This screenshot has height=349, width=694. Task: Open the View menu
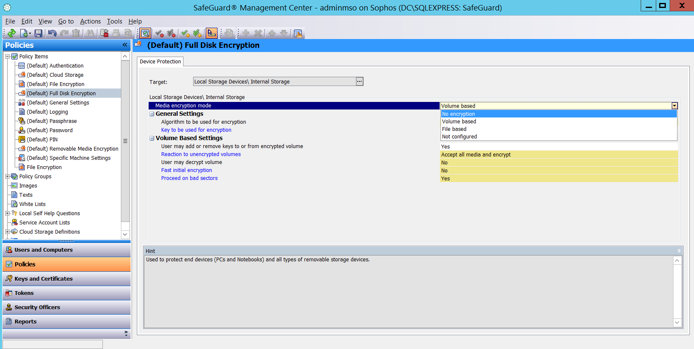45,21
